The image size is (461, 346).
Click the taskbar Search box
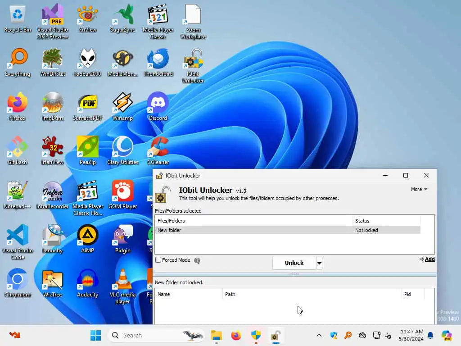[x=156, y=335]
